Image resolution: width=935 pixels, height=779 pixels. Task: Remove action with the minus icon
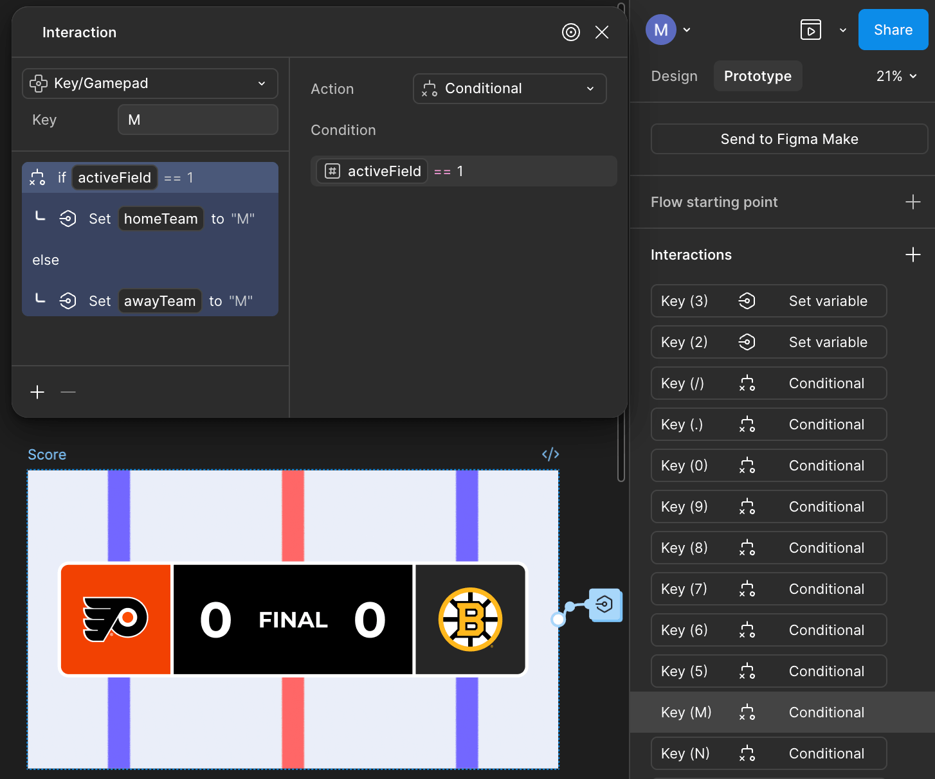click(68, 392)
